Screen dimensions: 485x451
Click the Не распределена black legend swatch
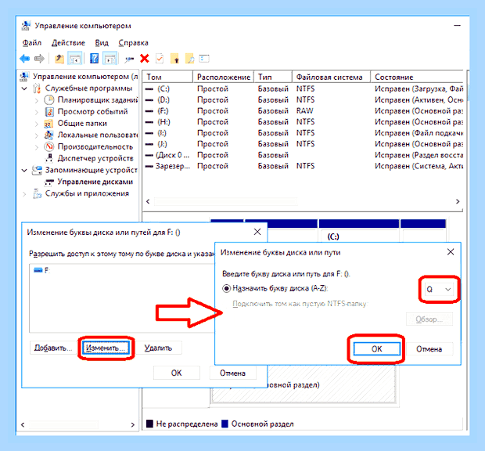pyautogui.click(x=149, y=424)
